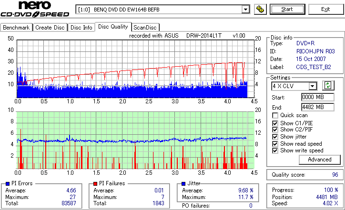
Task: Click the lower green PI Failures graph
Action: [x=135, y=140]
